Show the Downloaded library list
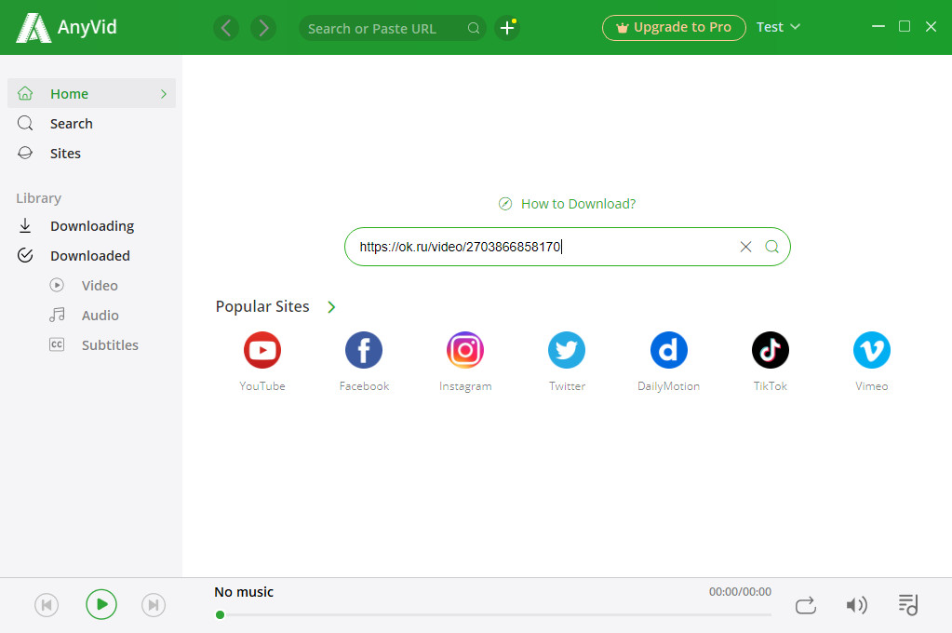The image size is (952, 633). (92, 256)
